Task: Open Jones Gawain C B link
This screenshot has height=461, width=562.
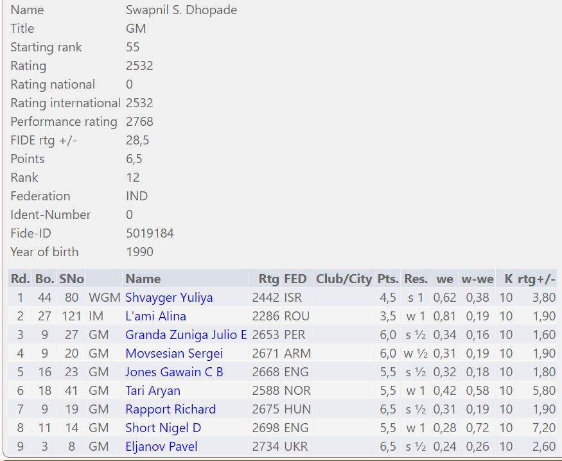Action: (x=174, y=372)
